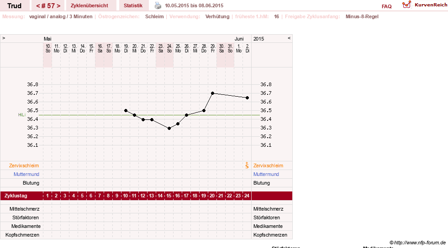The height and width of the screenshot is (248, 448).
Task: Click the Mai month label
Action: (47, 39)
